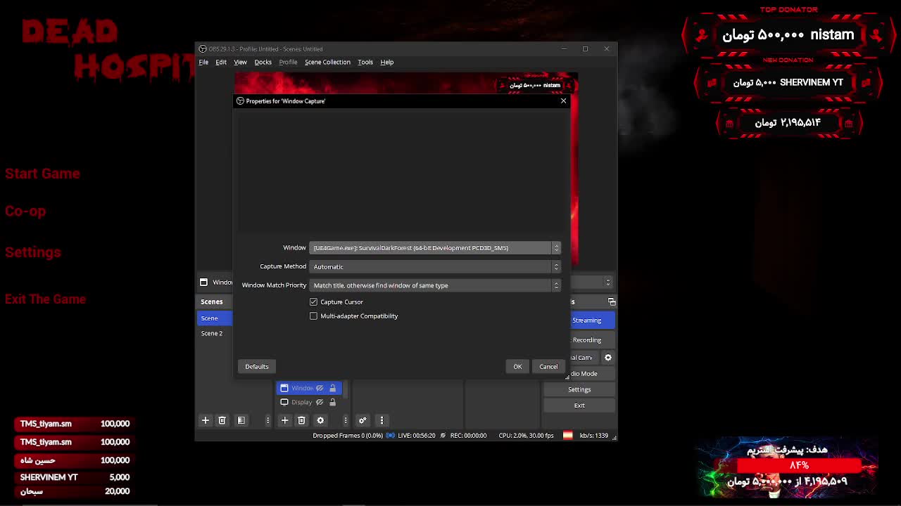Open advanced audio properties gears icon
This screenshot has width=901, height=506.
(363, 420)
